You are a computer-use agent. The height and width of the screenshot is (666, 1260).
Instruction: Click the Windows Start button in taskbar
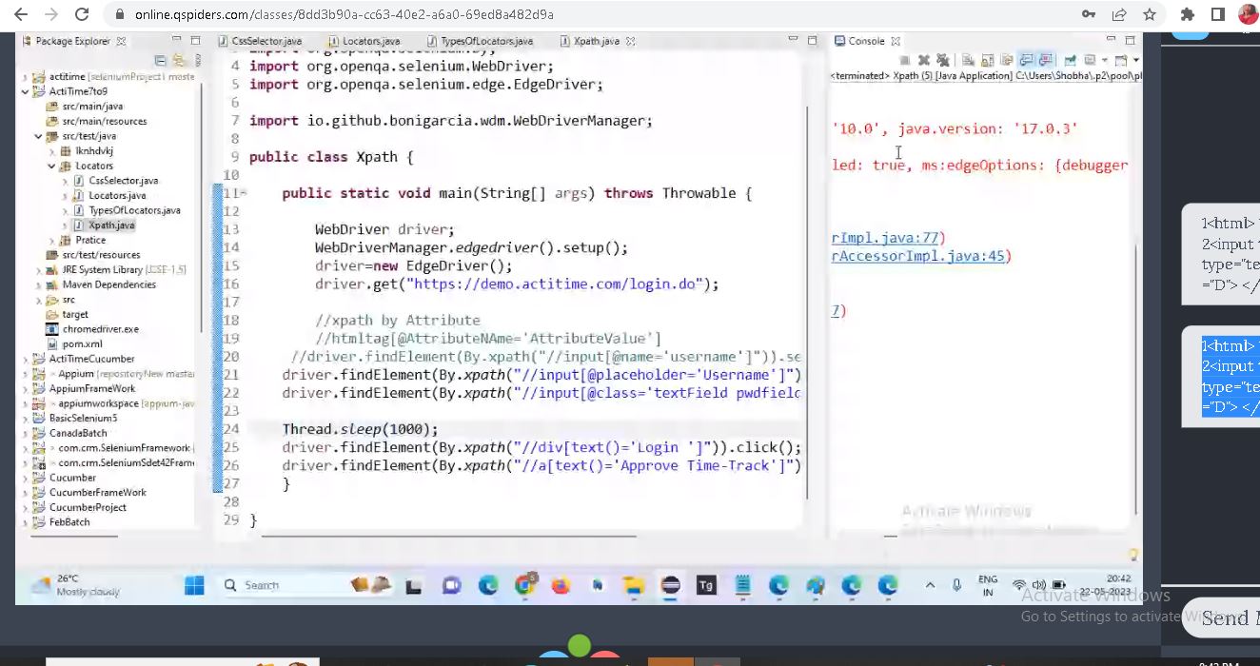tap(194, 585)
